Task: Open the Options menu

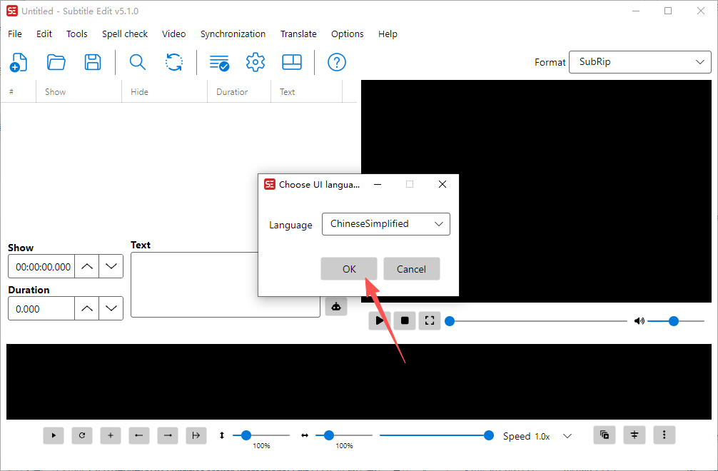Action: pos(347,34)
